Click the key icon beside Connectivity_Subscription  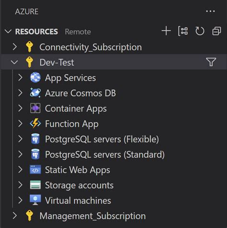point(30,47)
